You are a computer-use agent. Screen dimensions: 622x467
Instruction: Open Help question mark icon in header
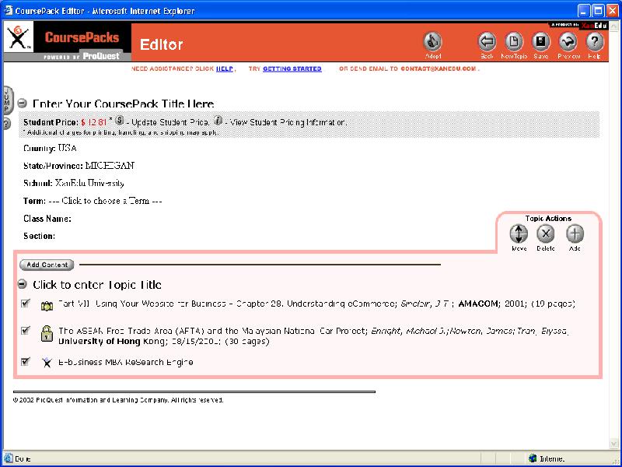(595, 42)
